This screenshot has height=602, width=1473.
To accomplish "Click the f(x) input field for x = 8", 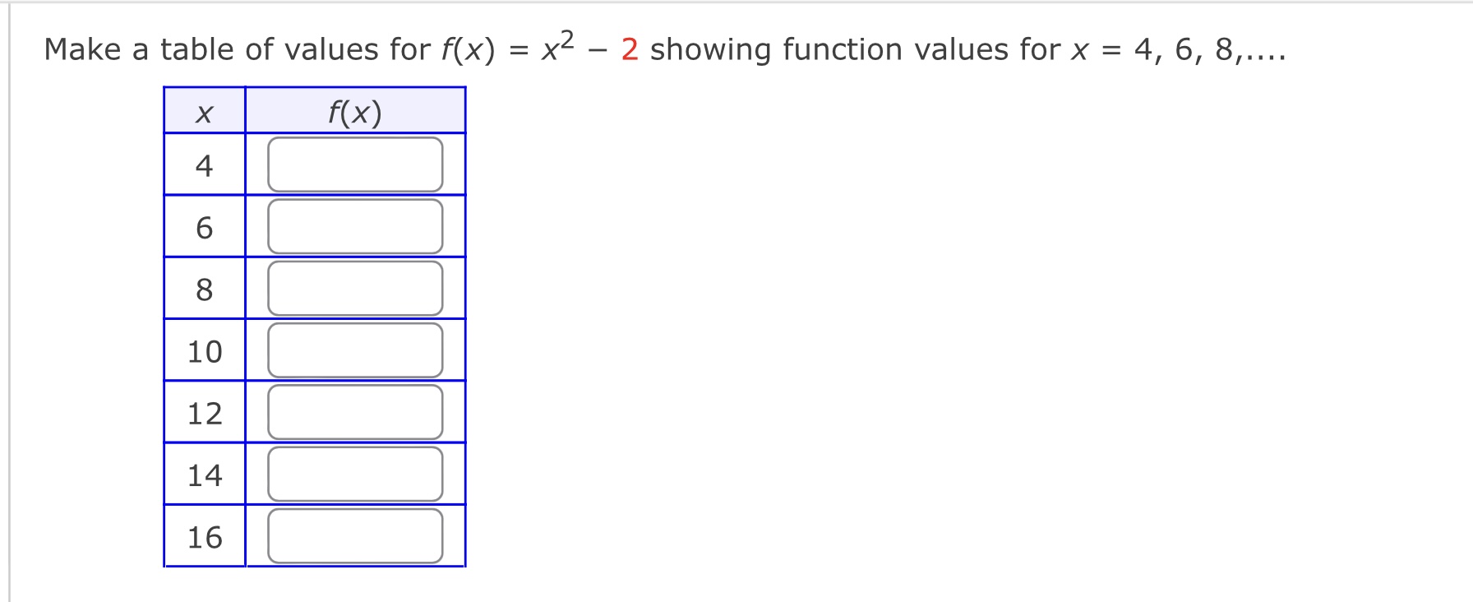I will [355, 289].
